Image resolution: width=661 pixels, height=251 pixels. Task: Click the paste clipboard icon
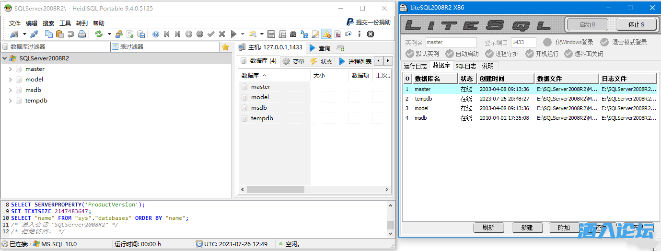tap(59, 34)
